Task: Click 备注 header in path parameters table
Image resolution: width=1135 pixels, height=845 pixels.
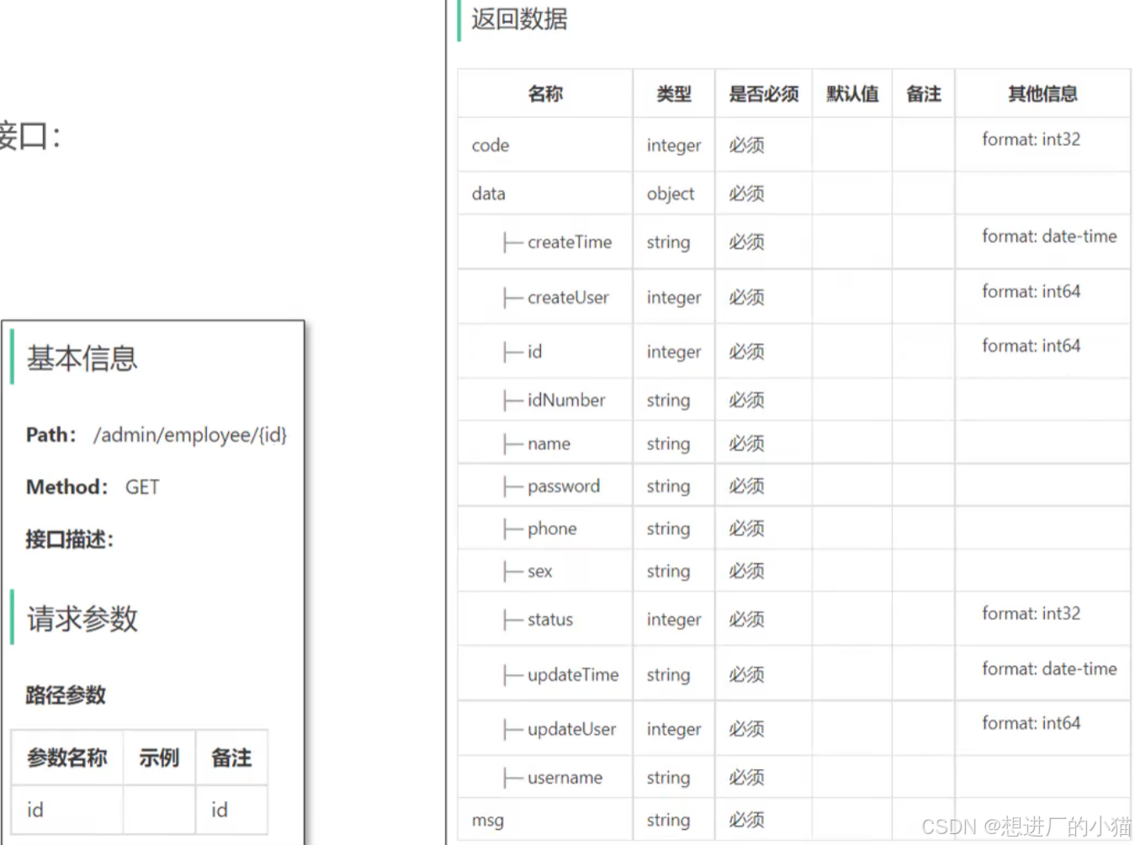Action: click(231, 757)
